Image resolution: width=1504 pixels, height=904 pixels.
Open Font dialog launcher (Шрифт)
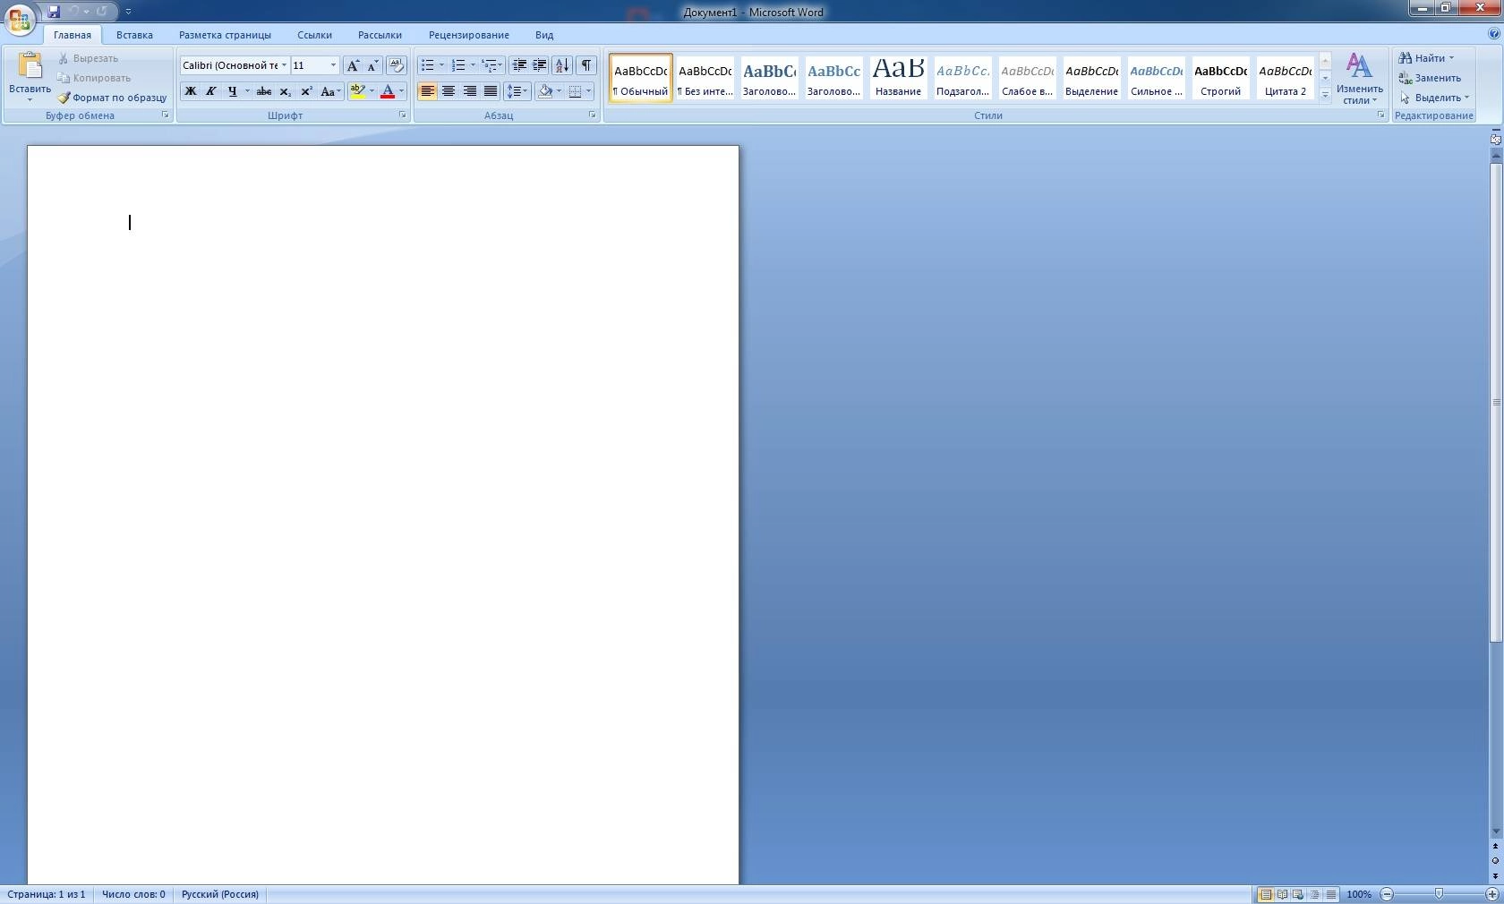point(402,115)
